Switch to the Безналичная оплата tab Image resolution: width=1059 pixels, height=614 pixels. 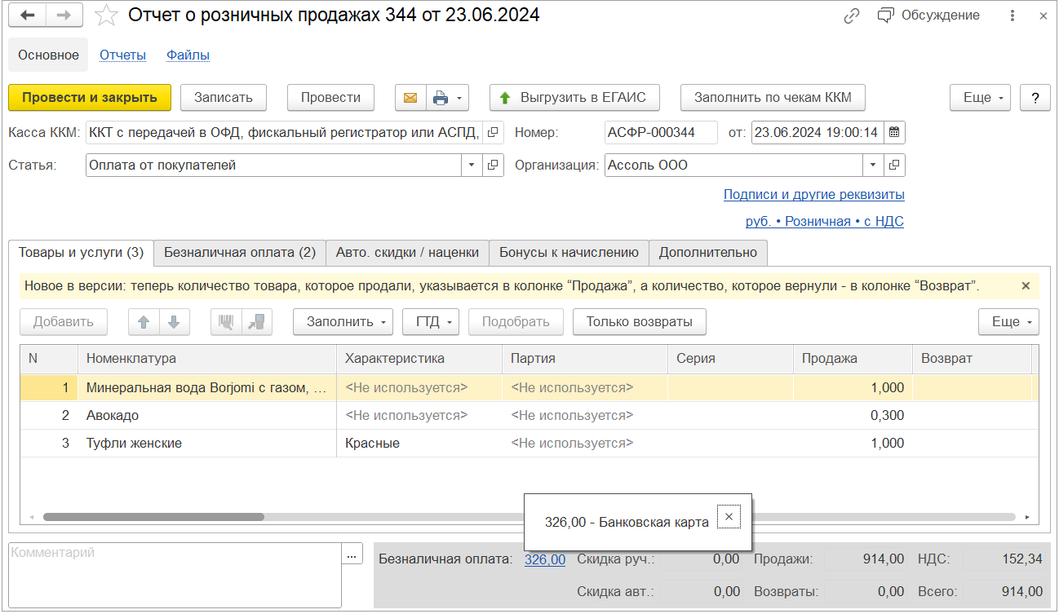pos(240,253)
